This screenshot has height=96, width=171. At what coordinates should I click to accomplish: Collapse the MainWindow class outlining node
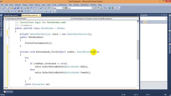pos(9,28)
